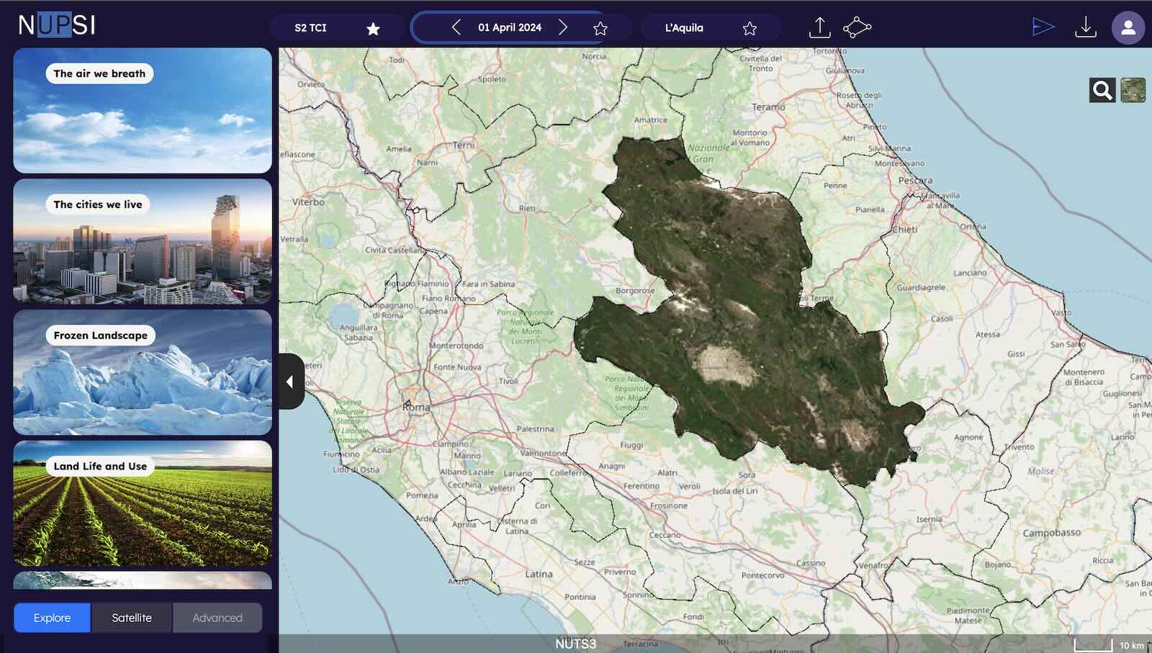Open the Frozen Landscape category card
The height and width of the screenshot is (653, 1152).
pyautogui.click(x=142, y=371)
